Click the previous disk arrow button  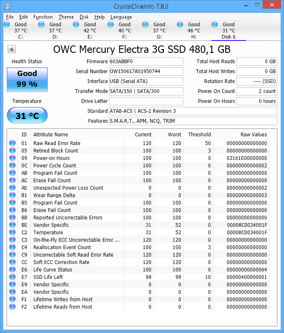12,50
